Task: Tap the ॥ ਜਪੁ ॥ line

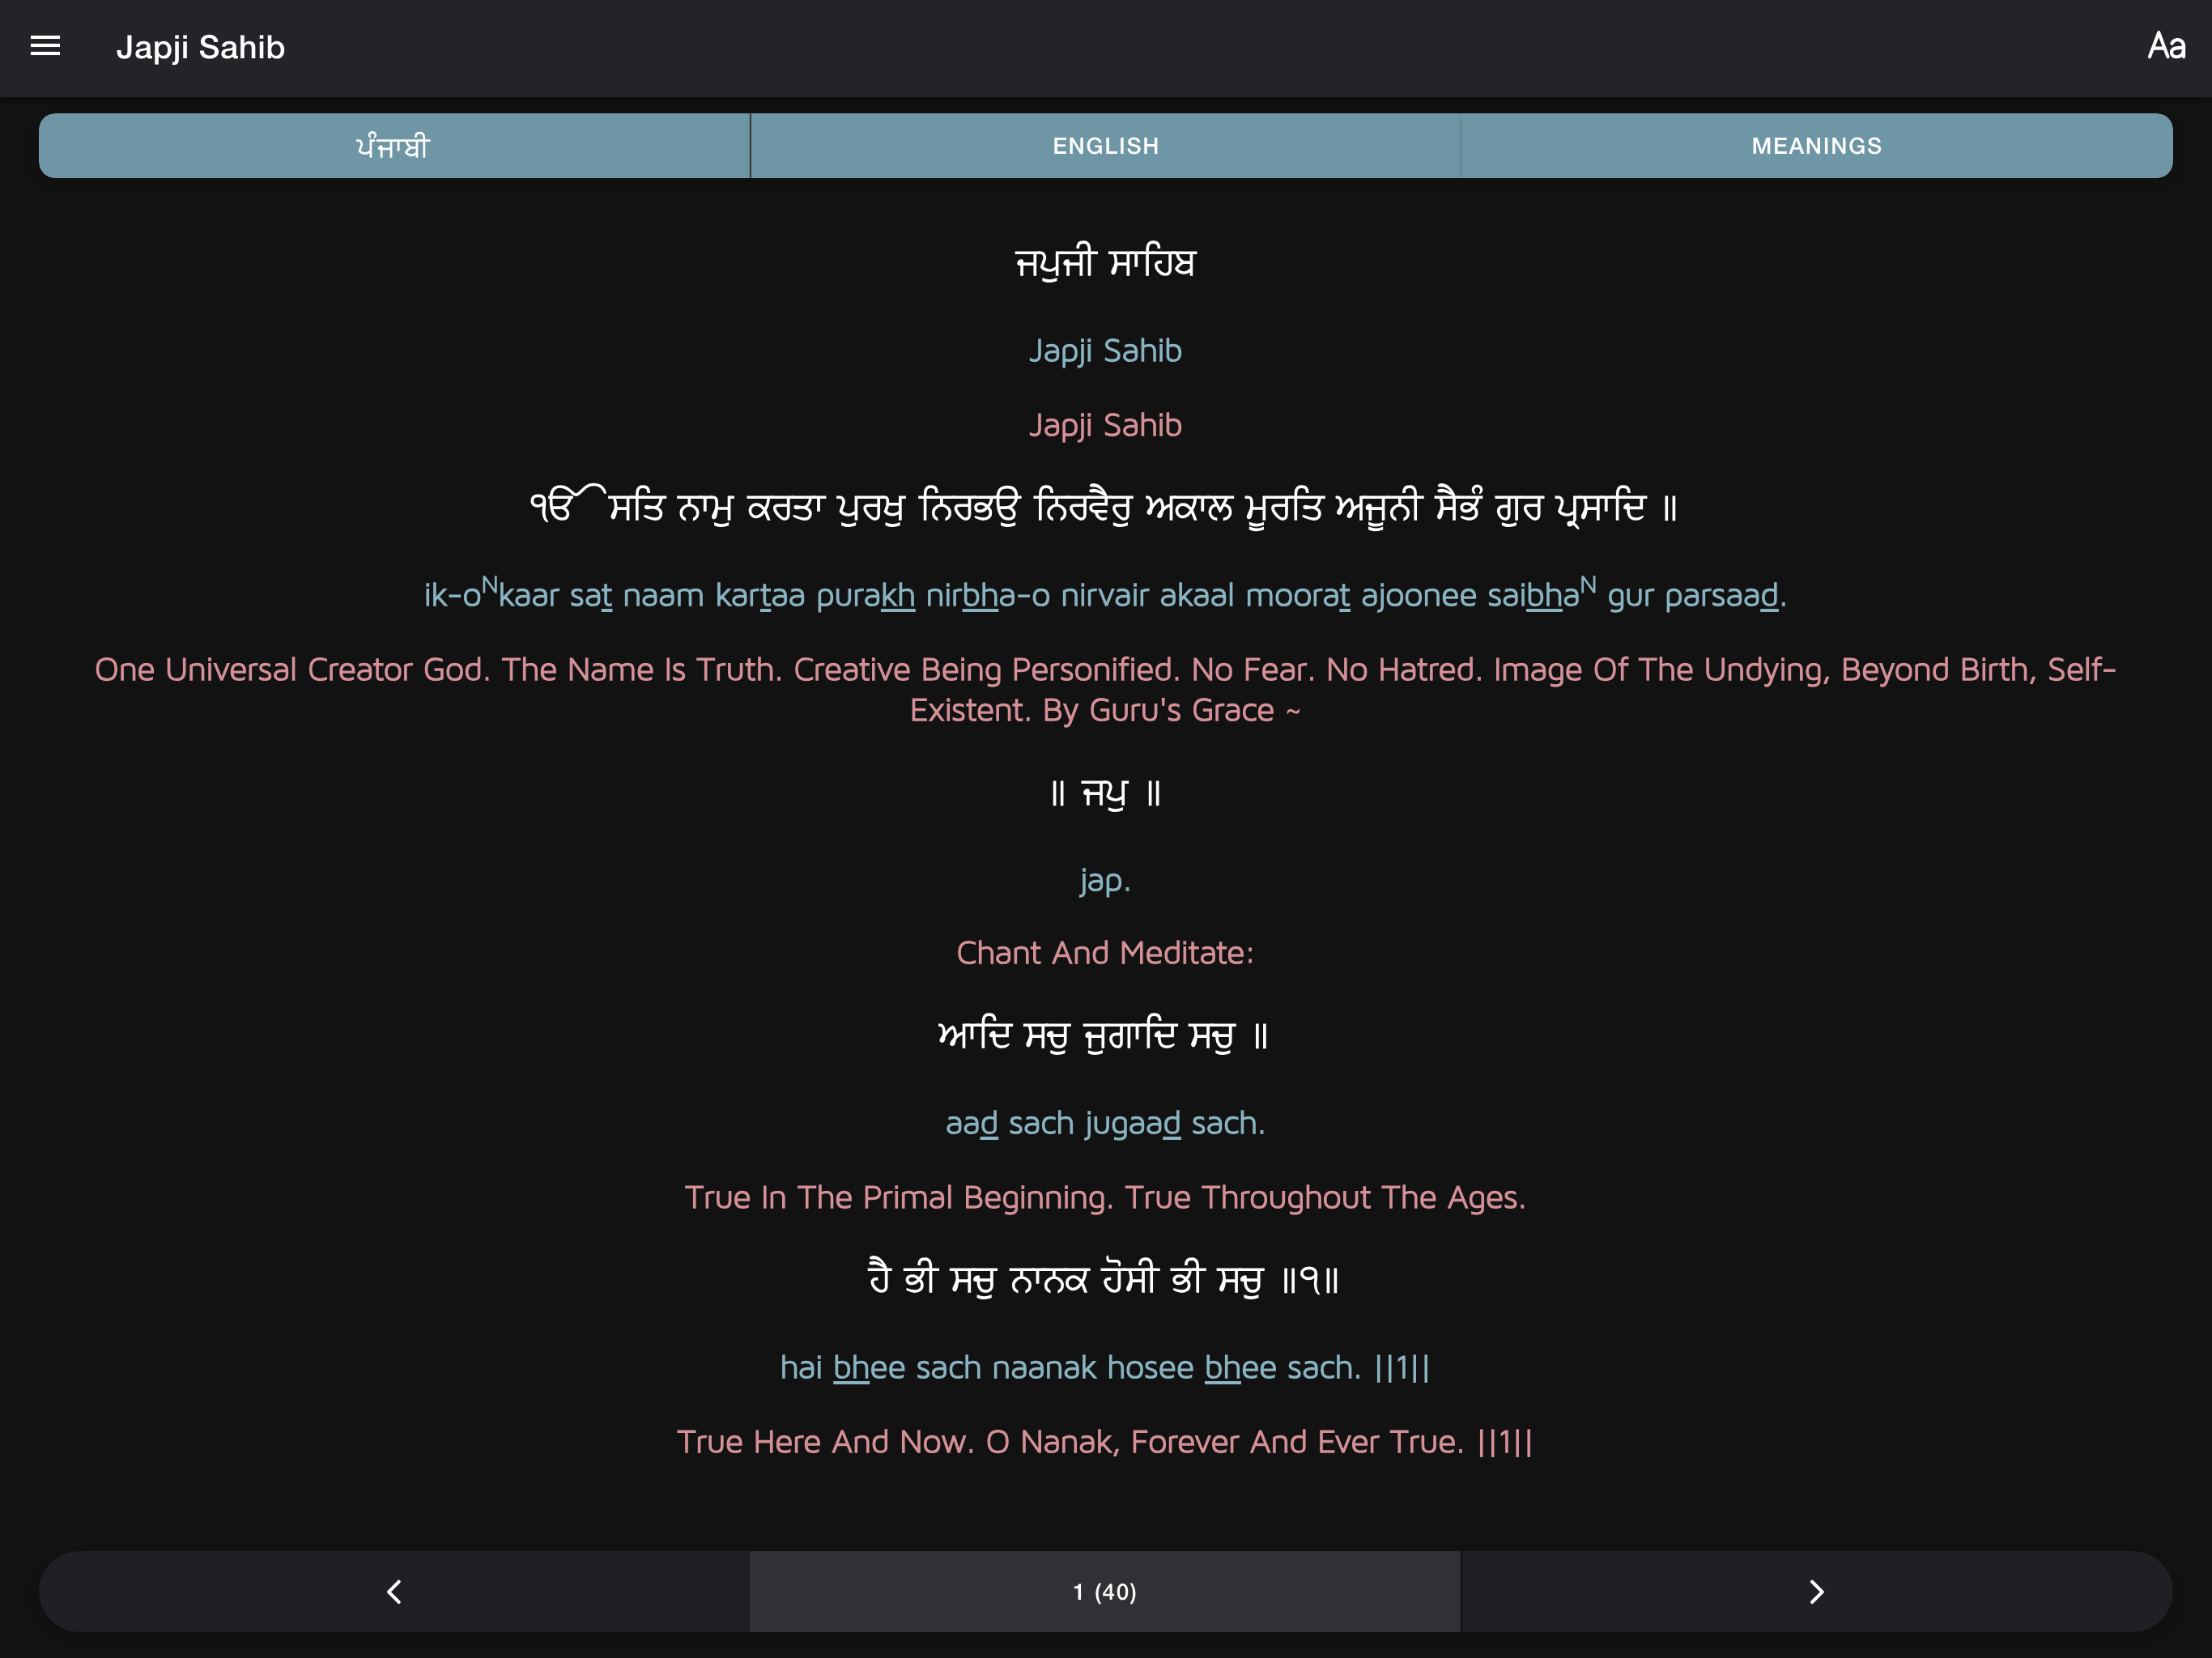Action: pos(1106,793)
